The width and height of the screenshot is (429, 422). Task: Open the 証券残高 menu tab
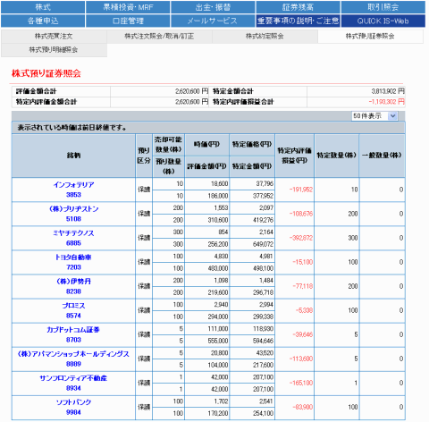[298, 7]
